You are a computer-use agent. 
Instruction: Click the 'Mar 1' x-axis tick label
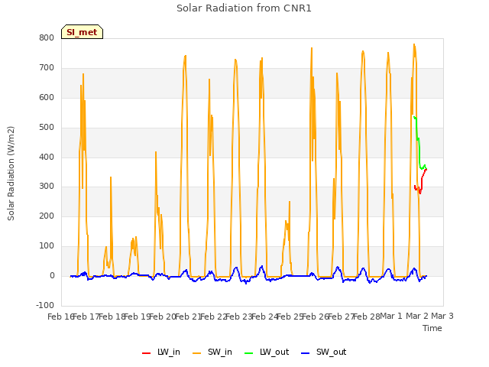[391, 316]
